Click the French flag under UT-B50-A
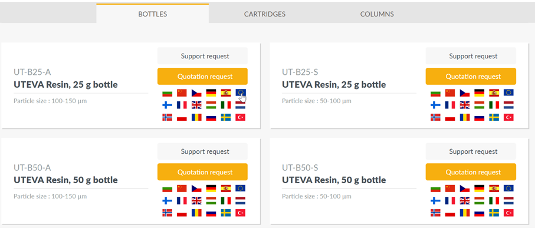Viewport: 535px width, 228px height. point(182,200)
